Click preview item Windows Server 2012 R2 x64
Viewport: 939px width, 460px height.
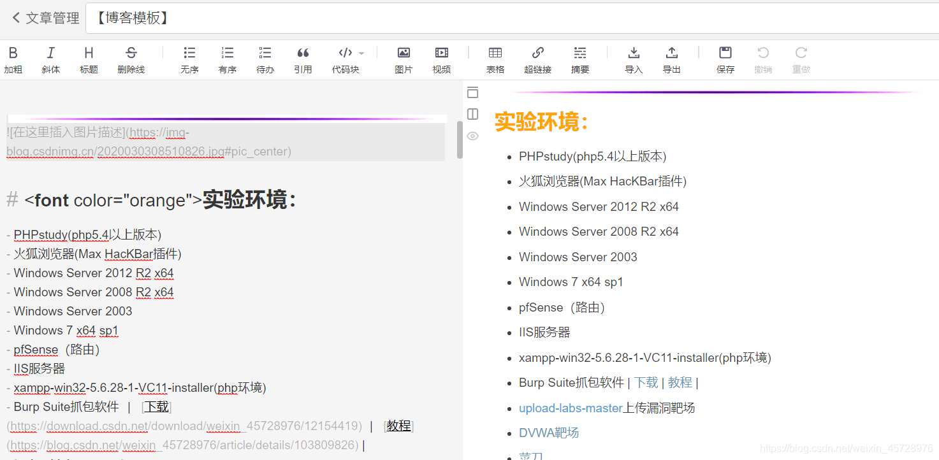pyautogui.click(x=599, y=206)
